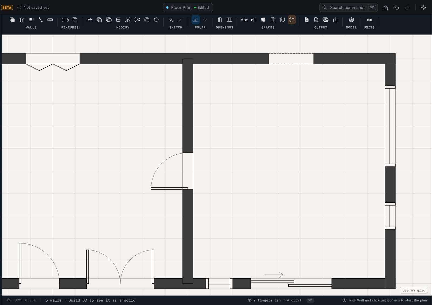Switch the mm units setting
The width and height of the screenshot is (432, 305).
[369, 20]
